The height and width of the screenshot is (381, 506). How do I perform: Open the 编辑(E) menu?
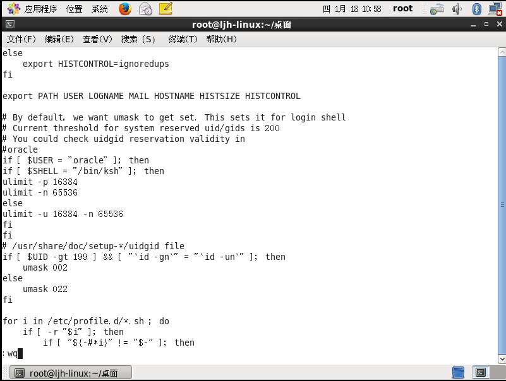tap(59, 39)
